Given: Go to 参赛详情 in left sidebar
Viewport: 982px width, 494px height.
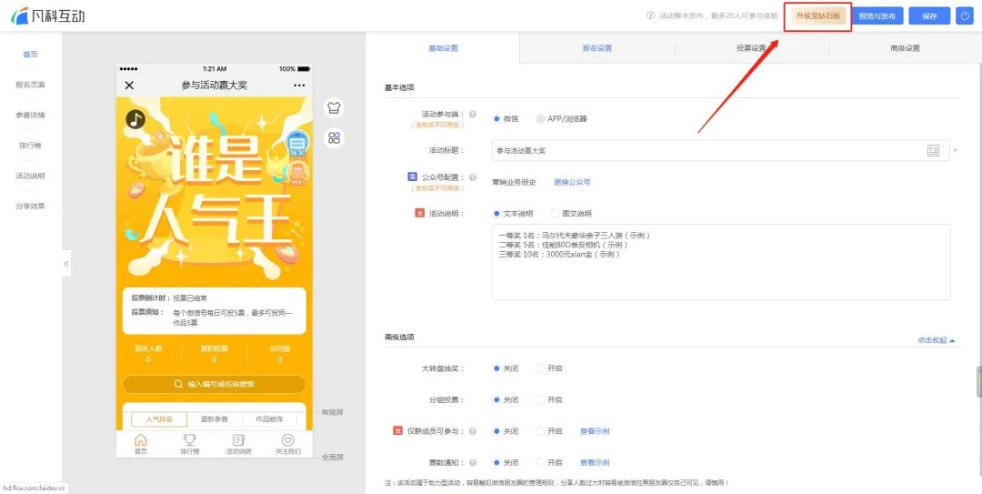Looking at the screenshot, I should [x=30, y=116].
